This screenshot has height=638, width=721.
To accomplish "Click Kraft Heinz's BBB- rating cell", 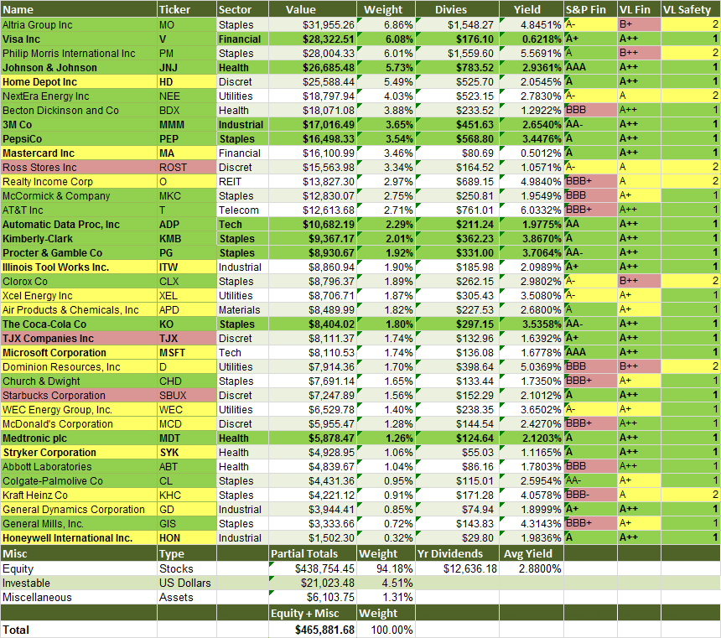I will (x=590, y=495).
